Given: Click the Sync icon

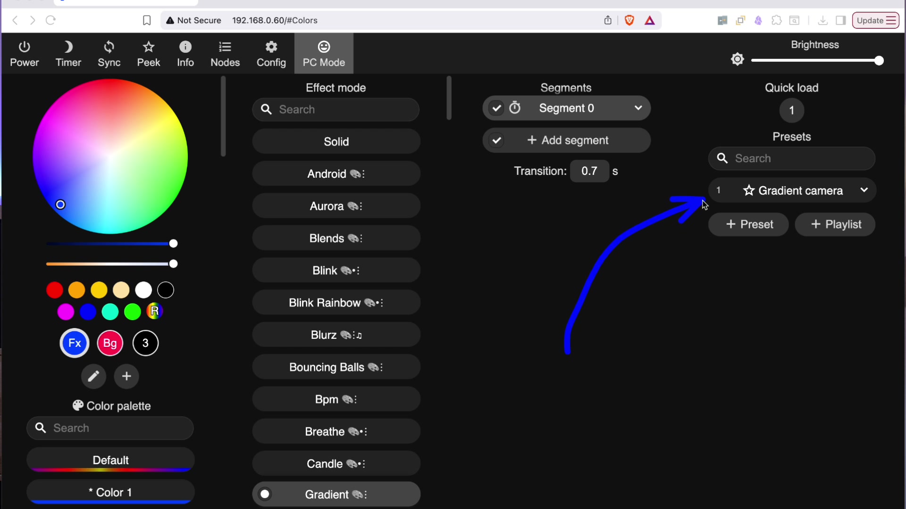Looking at the screenshot, I should pyautogui.click(x=109, y=47).
